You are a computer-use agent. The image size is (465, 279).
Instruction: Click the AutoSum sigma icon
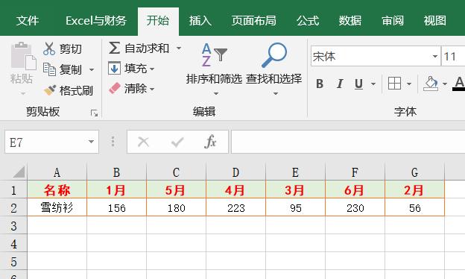click(x=115, y=48)
